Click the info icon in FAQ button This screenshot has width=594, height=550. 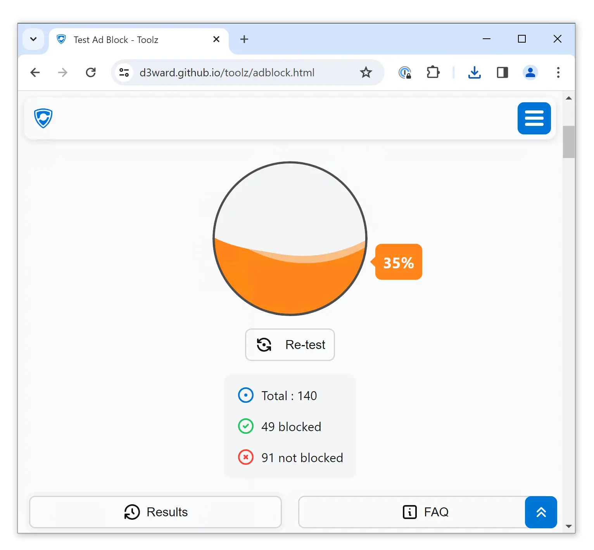click(x=409, y=512)
